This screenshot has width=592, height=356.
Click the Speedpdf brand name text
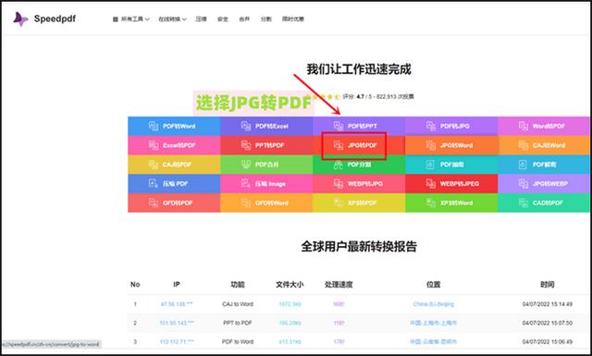pyautogui.click(x=55, y=18)
